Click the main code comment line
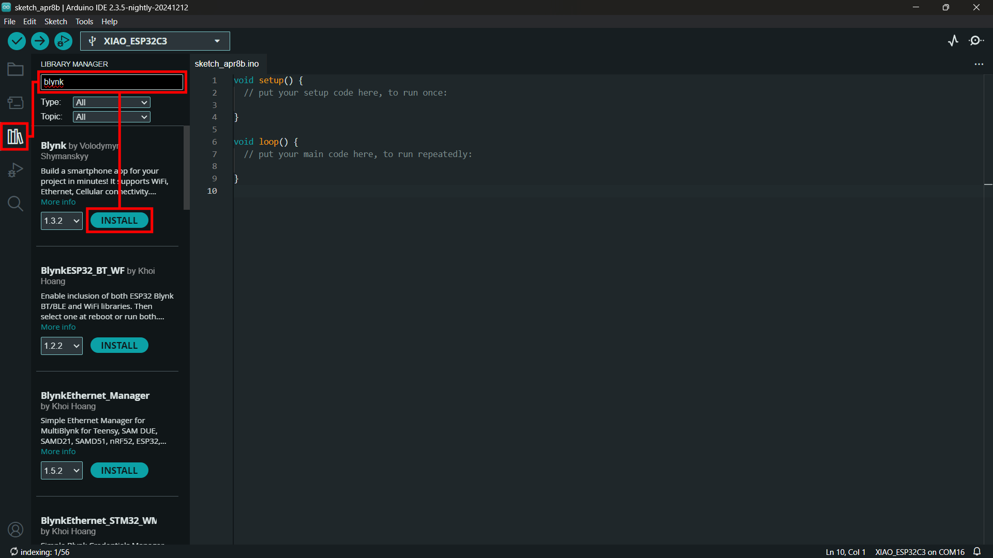The width and height of the screenshot is (993, 558). click(358, 154)
